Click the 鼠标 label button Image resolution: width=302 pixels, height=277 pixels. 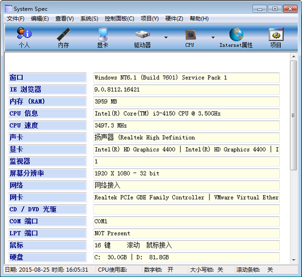coord(47,245)
